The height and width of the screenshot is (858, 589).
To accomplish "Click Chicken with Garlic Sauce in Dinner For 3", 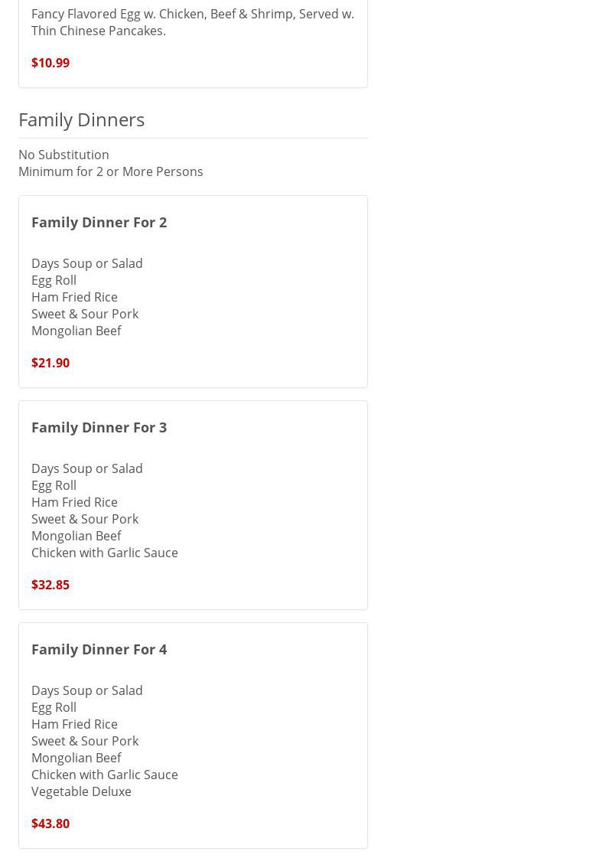I will click(x=105, y=553).
